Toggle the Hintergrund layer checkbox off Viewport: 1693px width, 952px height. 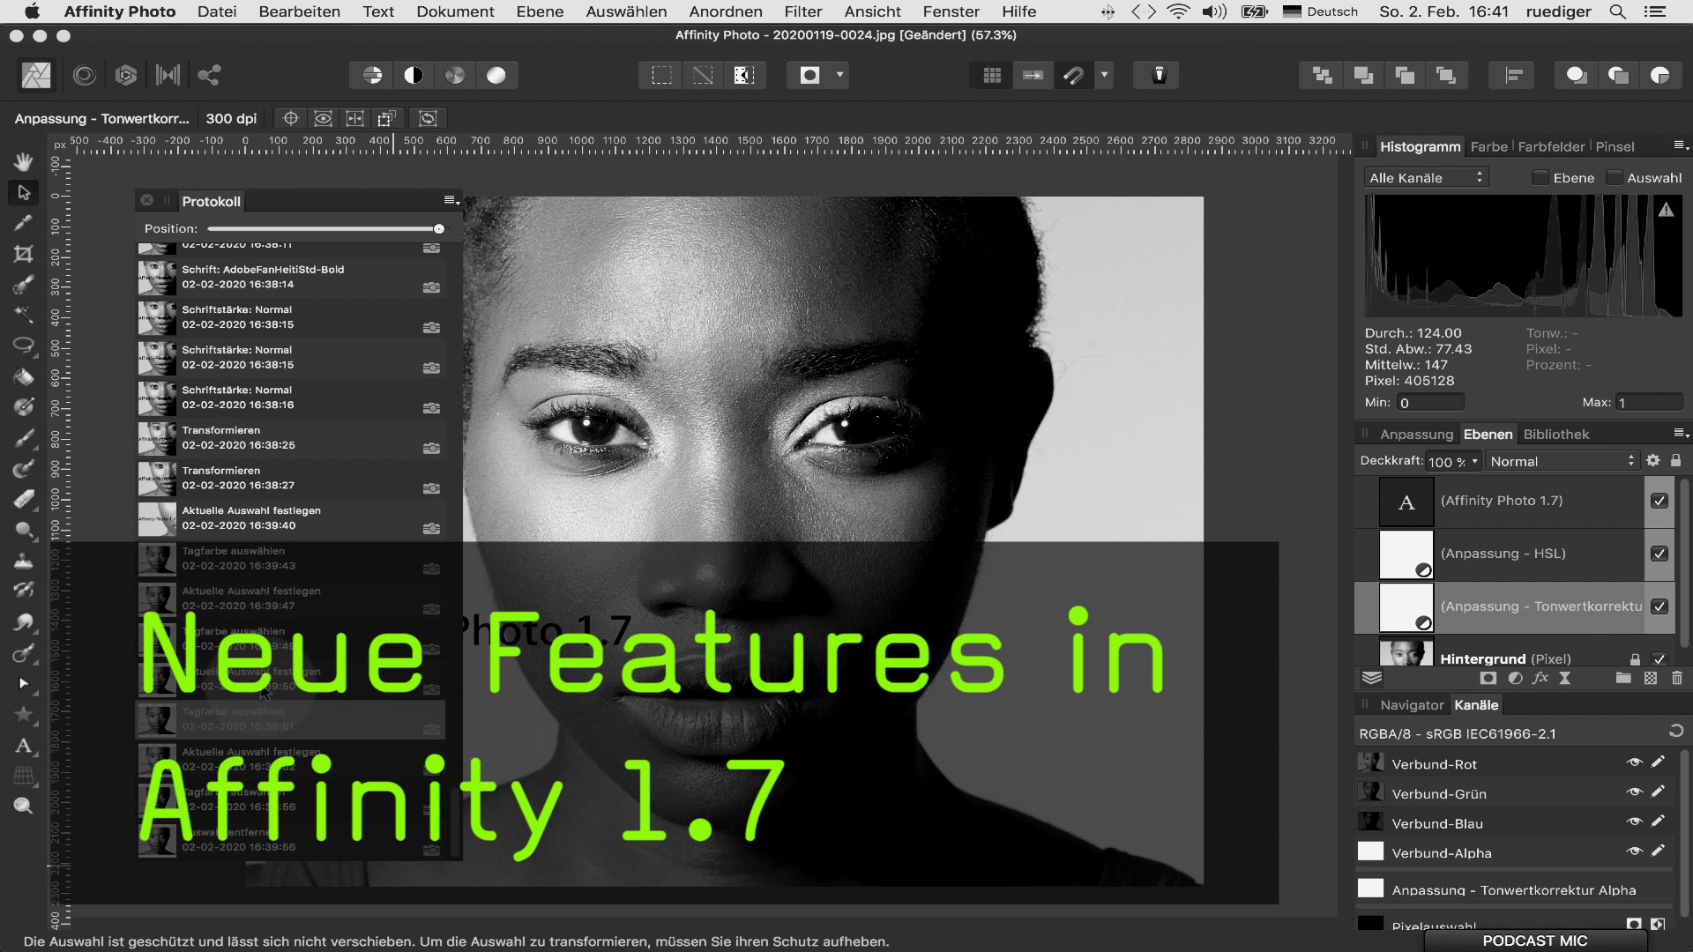coord(1659,659)
